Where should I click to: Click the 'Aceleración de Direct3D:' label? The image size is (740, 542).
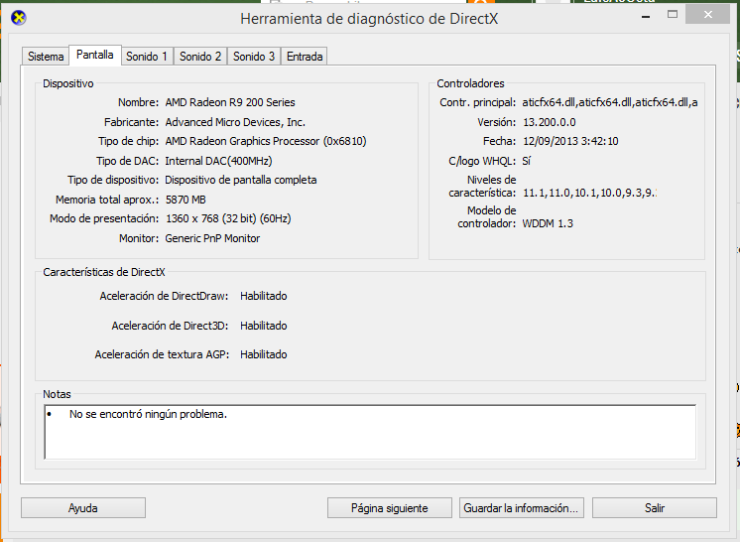coord(170,326)
